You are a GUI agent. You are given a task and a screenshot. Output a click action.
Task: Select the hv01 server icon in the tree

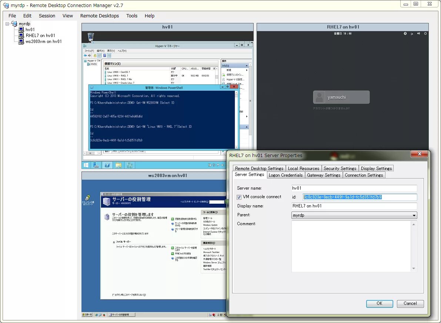(21, 30)
